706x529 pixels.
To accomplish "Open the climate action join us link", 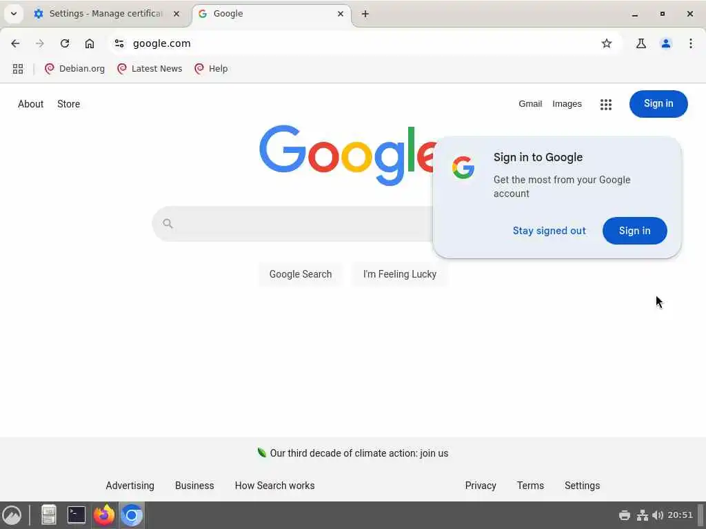I will point(359,453).
